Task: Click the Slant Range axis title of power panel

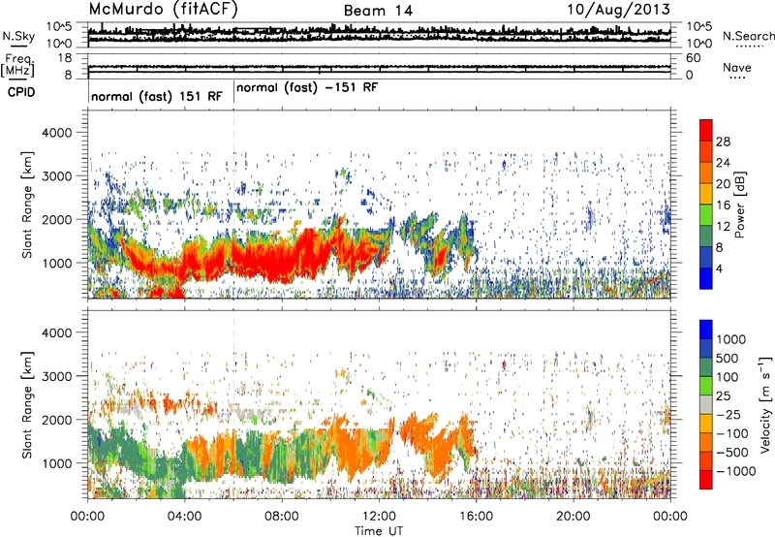Action: 27,205
